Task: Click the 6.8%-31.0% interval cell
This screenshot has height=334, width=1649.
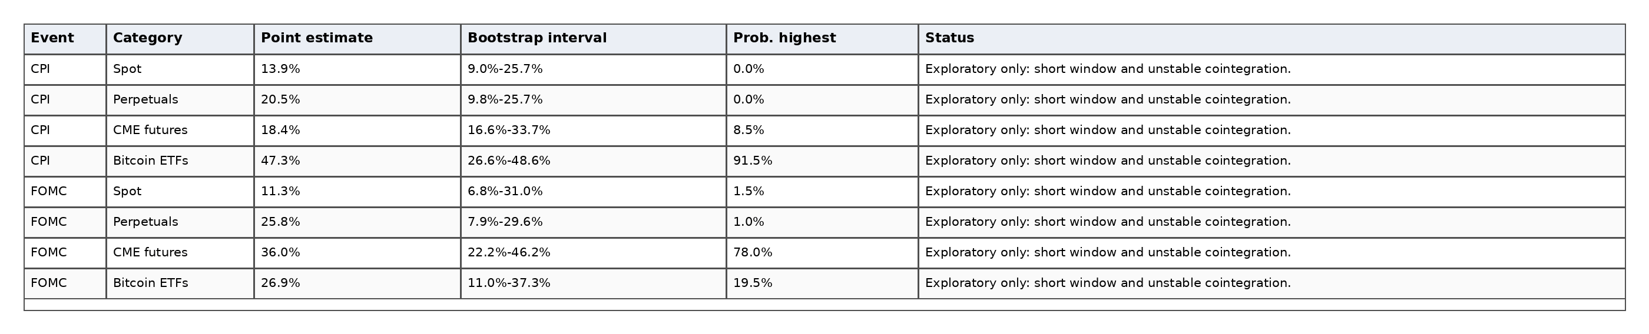Action: click(594, 192)
